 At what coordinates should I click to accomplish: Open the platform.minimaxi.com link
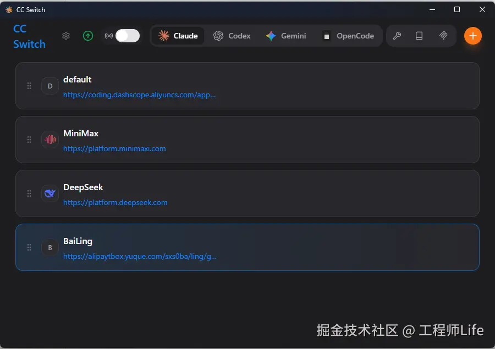point(114,148)
